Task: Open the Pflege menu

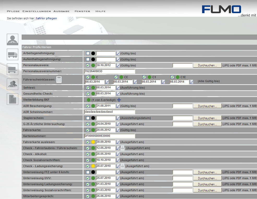Action: [x=13, y=11]
